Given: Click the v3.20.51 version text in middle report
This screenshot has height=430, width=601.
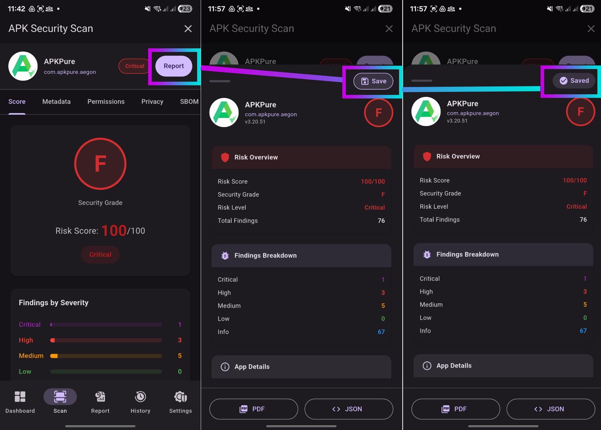Looking at the screenshot, I should tap(255, 122).
